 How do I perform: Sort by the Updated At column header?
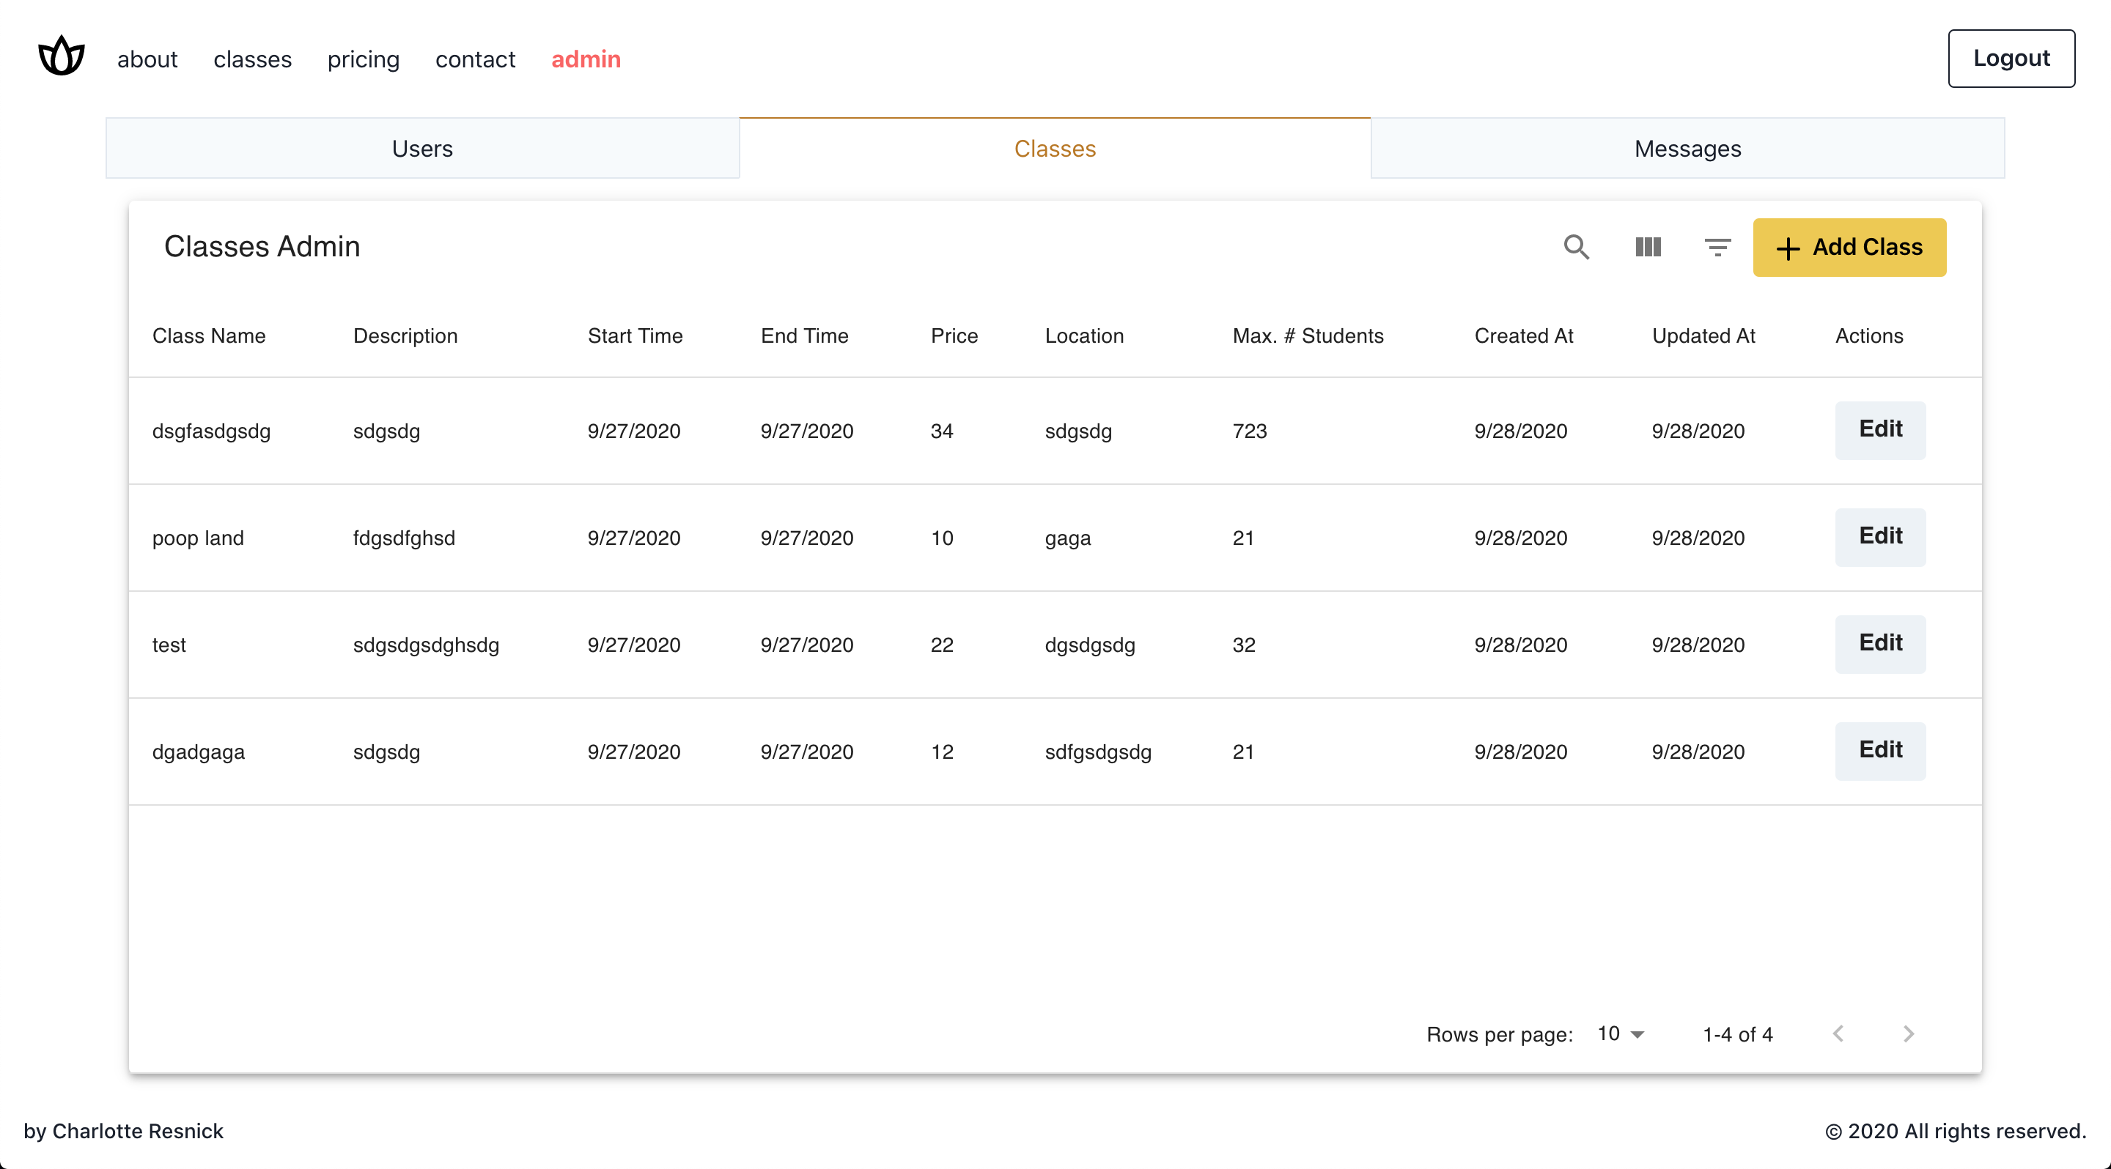coord(1703,335)
